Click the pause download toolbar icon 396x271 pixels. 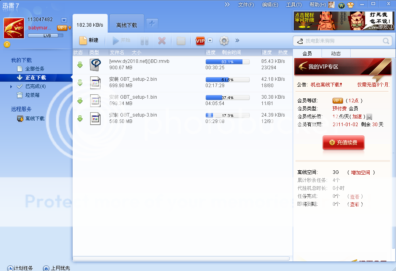[x=144, y=41]
